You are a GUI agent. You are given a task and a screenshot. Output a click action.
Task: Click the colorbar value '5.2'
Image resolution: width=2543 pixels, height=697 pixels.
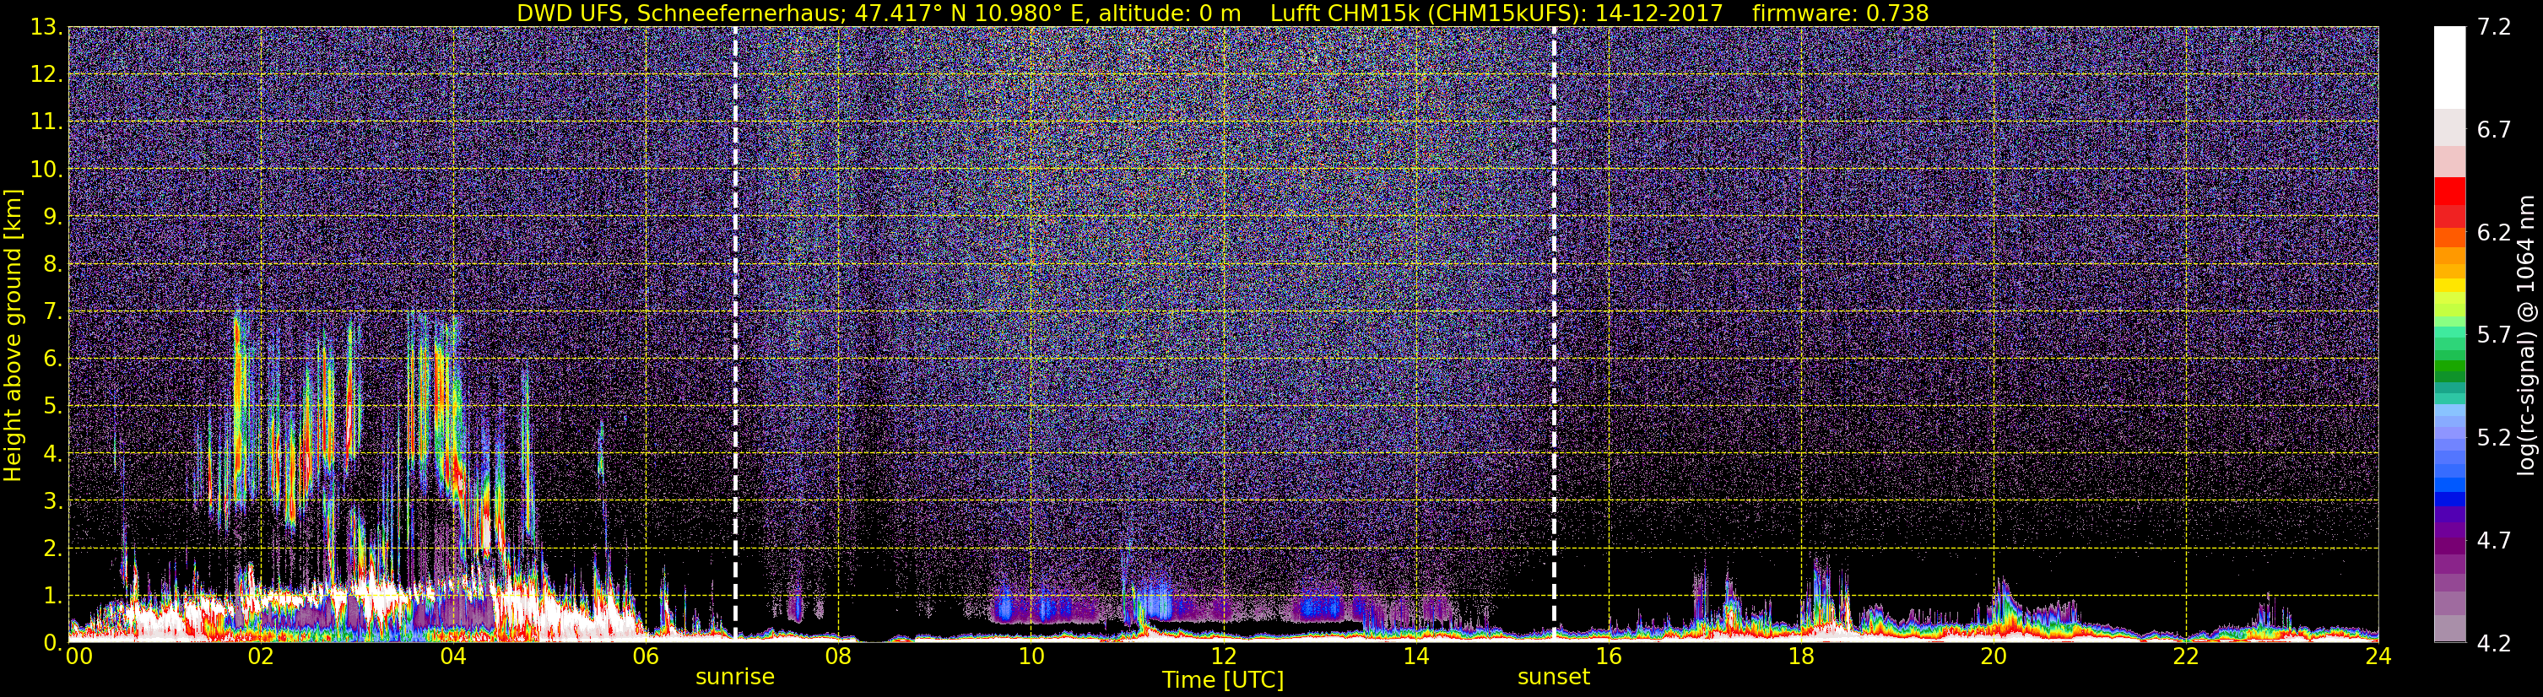(x=2494, y=438)
